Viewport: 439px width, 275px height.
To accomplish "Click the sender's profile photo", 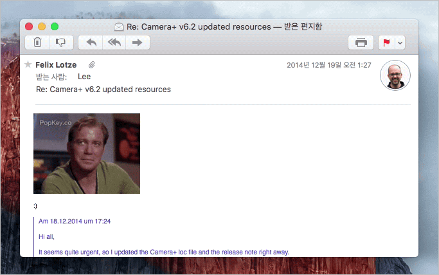I will (x=395, y=75).
